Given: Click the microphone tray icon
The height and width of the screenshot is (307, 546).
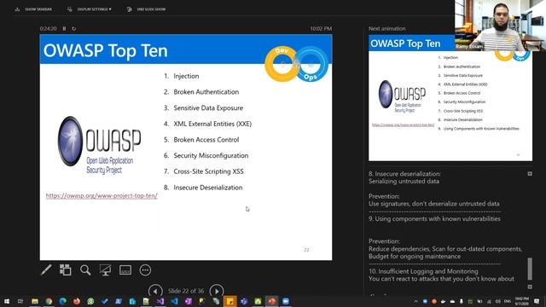Looking at the screenshot, I should tap(461, 301).
